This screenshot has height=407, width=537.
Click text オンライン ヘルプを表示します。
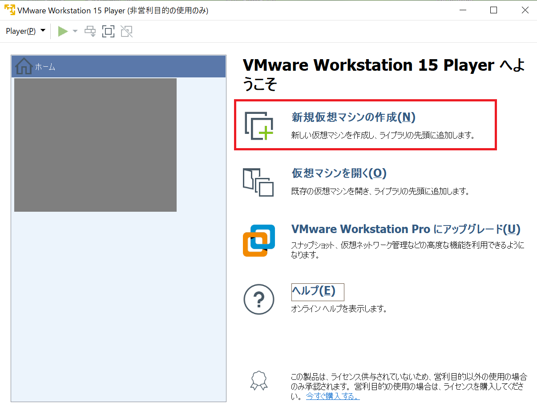(339, 308)
